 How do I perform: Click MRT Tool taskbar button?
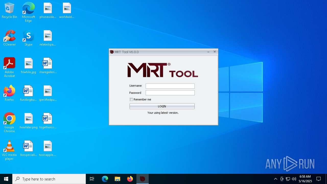click(x=143, y=179)
